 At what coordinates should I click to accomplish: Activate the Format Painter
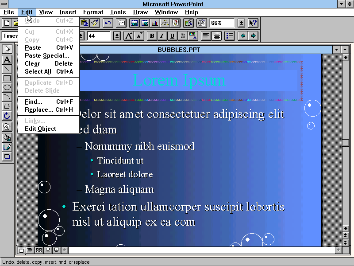tap(95, 23)
